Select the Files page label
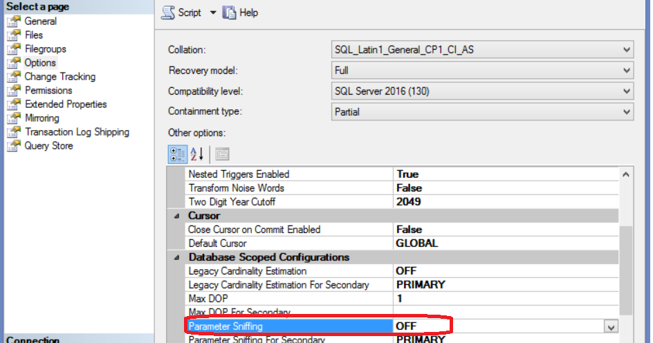The height and width of the screenshot is (343, 653). pyautogui.click(x=34, y=35)
